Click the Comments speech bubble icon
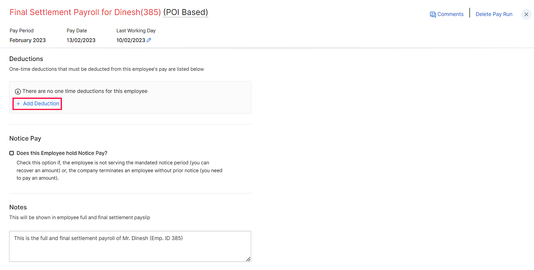This screenshot has width=534, height=270. pyautogui.click(x=433, y=14)
